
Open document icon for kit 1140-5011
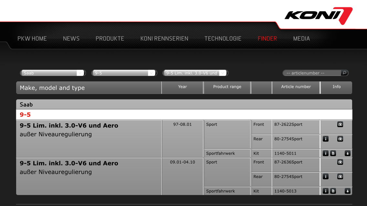pyautogui.click(x=333, y=153)
